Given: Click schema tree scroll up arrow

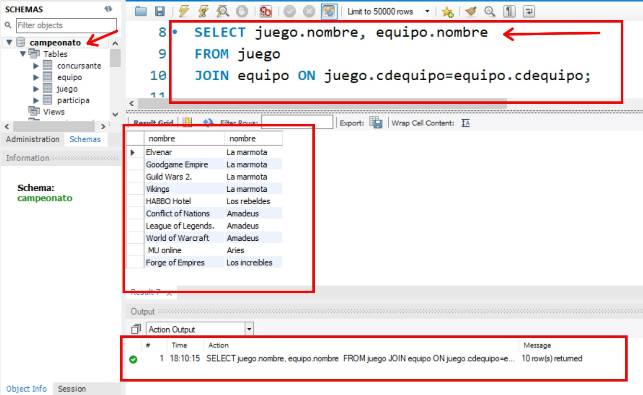Looking at the screenshot, I should coord(115,44).
